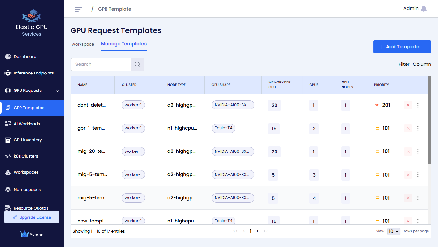441x251 pixels.
Task: Click the table vertical scrollbar
Action: pyautogui.click(x=429, y=120)
